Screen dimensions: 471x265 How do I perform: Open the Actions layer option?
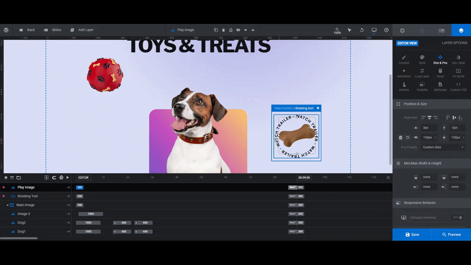[404, 87]
